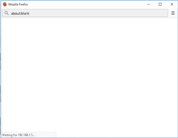The width and height of the screenshot is (178, 138).
Task: Open the Firefox hamburger menu
Action: click(x=173, y=13)
